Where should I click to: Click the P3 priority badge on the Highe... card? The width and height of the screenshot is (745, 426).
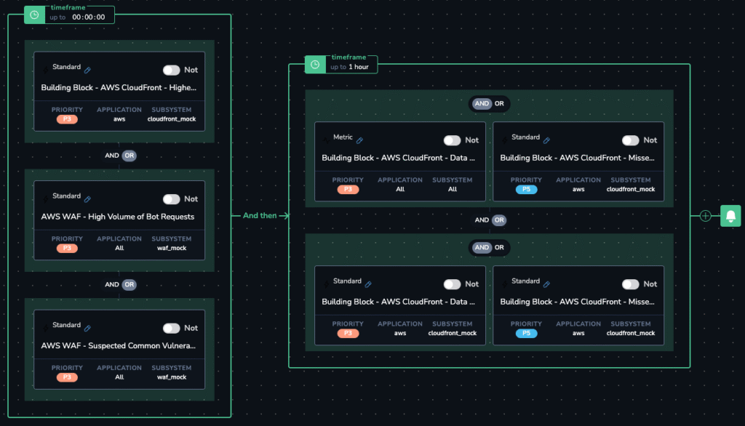pyautogui.click(x=67, y=119)
